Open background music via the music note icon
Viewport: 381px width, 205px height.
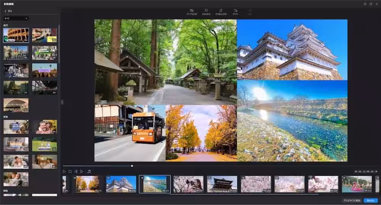[89, 171]
